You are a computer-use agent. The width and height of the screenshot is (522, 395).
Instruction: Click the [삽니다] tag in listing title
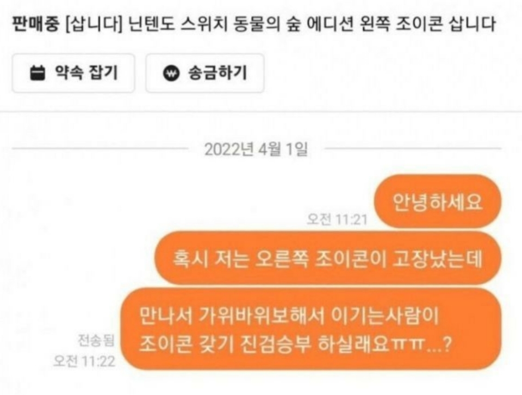pyautogui.click(x=94, y=23)
